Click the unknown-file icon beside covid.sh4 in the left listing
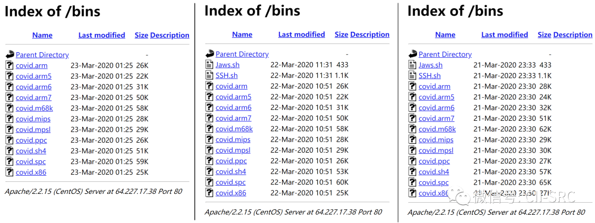 tap(9, 150)
